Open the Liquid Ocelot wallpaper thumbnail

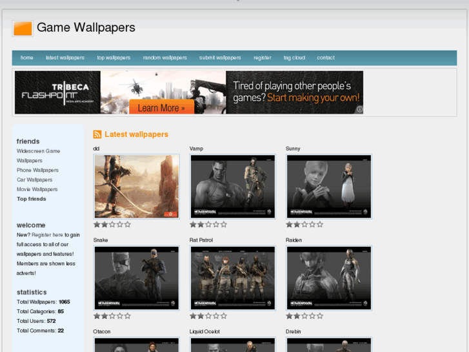233,344
